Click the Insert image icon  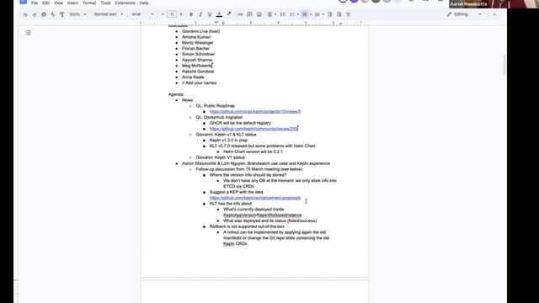(x=259, y=14)
